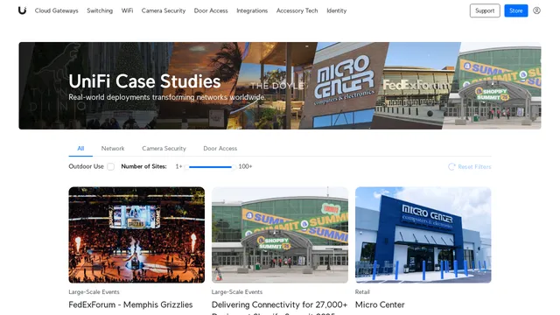The height and width of the screenshot is (315, 560).
Task: Click Large-Scale Events label under FedExForum image
Action: (94, 291)
